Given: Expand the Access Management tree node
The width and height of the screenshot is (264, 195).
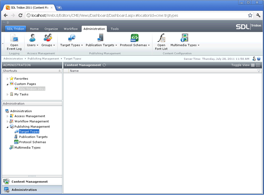Looking at the screenshot, I should tap(8, 116).
